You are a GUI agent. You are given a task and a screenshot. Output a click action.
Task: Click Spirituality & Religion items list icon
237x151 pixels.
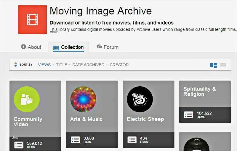coord(189,115)
